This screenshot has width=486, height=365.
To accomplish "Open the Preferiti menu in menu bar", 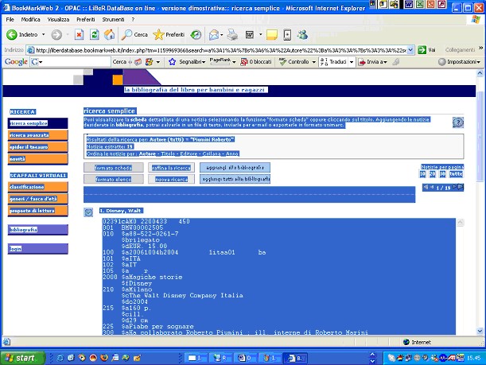I will click(x=86, y=20).
